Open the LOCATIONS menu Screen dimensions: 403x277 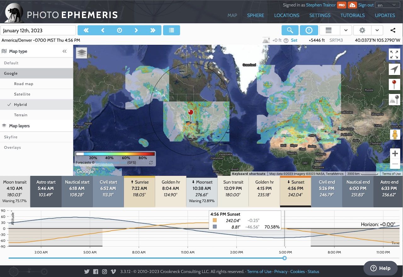pyautogui.click(x=287, y=15)
